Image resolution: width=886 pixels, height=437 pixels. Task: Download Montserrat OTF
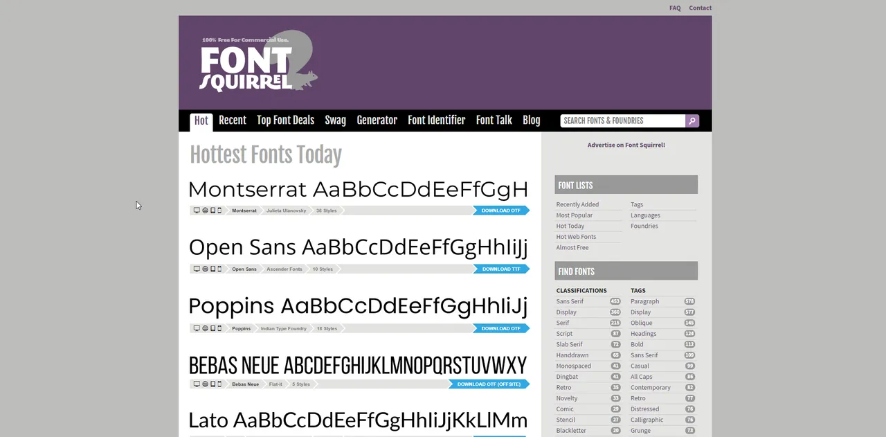(x=501, y=211)
